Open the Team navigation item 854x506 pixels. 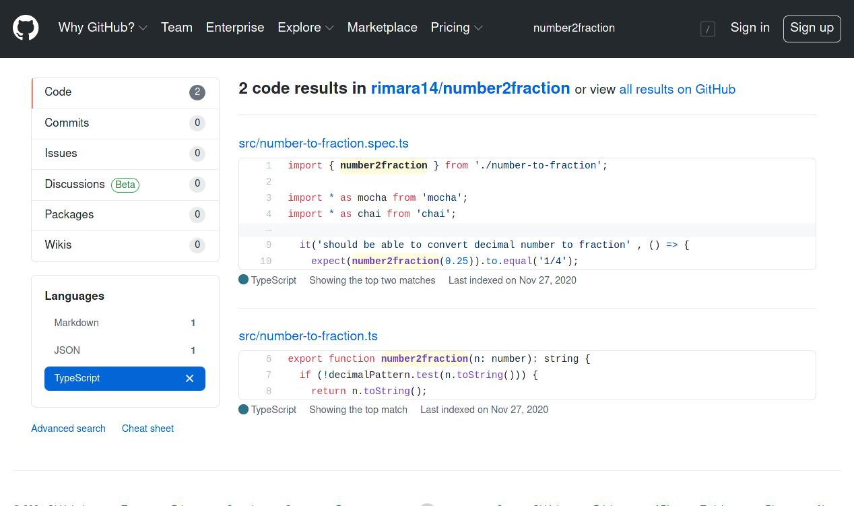coord(176,28)
